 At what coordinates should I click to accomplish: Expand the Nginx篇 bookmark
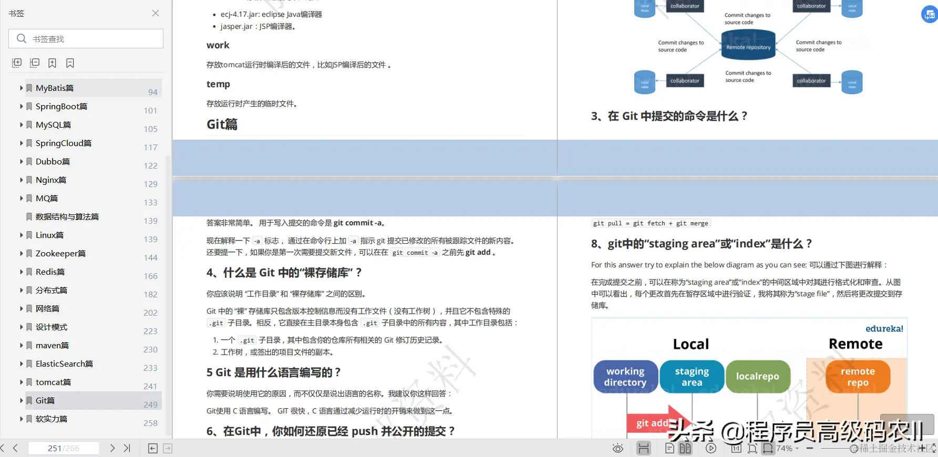tap(21, 180)
